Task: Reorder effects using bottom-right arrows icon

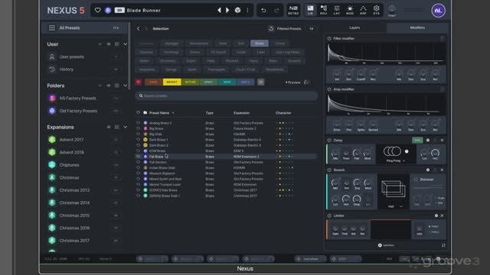Action: pyautogui.click(x=443, y=245)
